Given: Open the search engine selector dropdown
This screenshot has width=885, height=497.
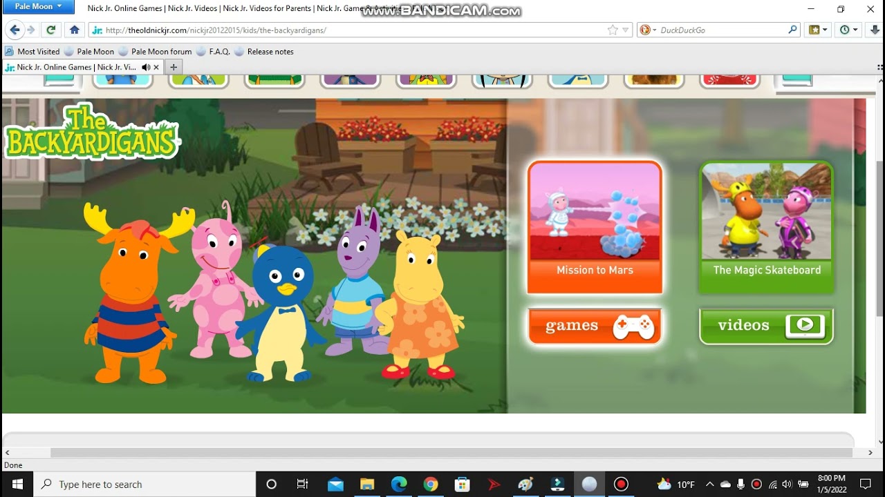Looking at the screenshot, I should [649, 30].
